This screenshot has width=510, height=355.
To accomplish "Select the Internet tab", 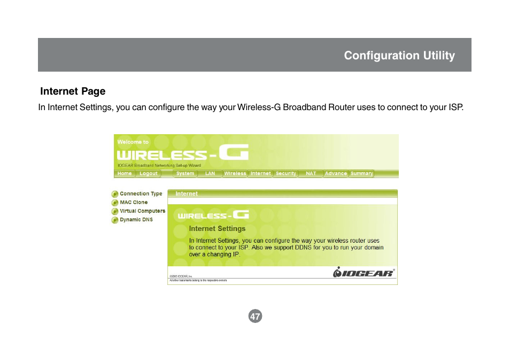I will coord(260,173).
